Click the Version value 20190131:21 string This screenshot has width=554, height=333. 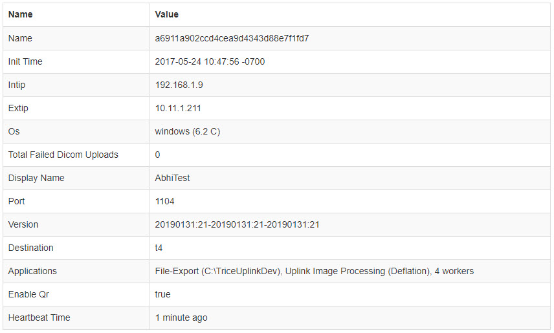[x=237, y=224]
